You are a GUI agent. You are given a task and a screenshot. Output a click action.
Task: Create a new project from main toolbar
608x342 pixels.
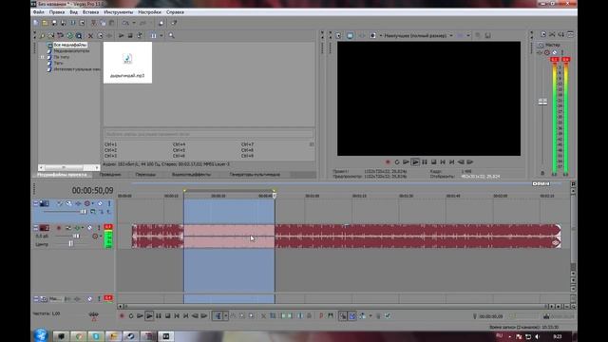pyautogui.click(x=36, y=23)
